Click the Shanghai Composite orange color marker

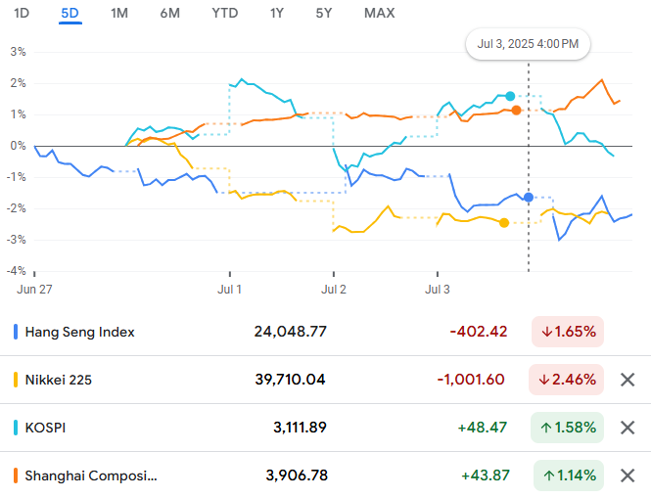(x=16, y=475)
